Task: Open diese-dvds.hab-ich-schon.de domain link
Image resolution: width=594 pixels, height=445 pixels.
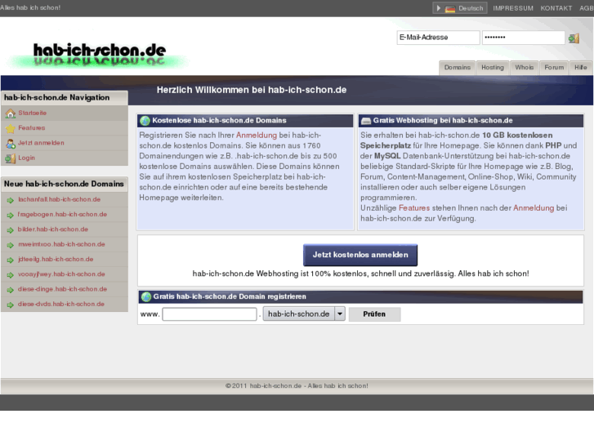Action: point(60,304)
